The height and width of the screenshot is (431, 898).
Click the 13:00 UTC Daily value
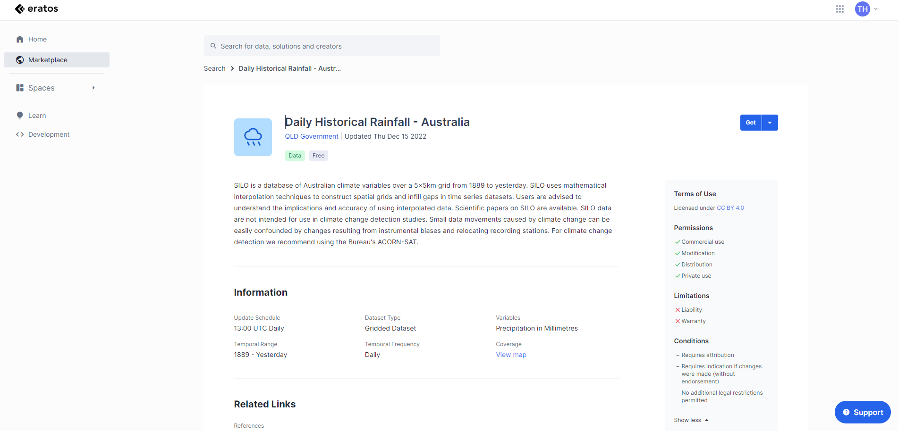point(259,328)
